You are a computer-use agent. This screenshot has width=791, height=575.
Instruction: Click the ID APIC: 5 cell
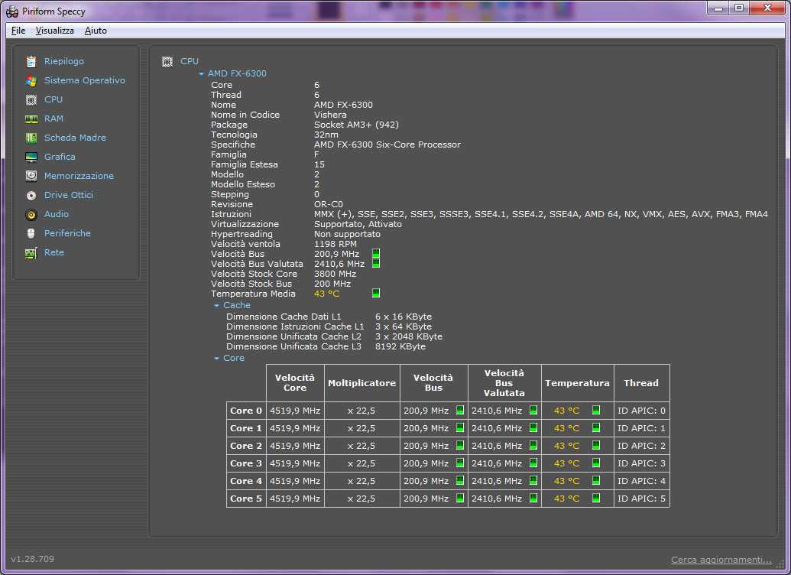(642, 499)
